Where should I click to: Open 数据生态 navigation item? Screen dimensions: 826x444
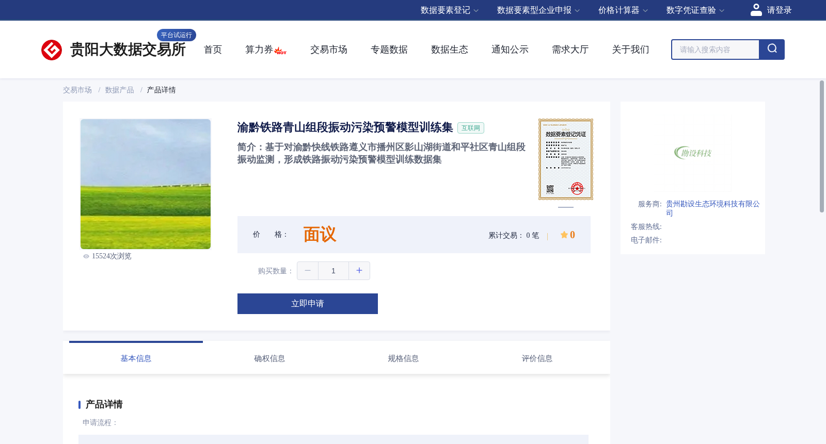pyautogui.click(x=450, y=50)
